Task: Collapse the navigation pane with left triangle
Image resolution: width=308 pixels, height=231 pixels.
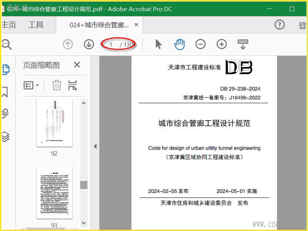Action: (95, 146)
